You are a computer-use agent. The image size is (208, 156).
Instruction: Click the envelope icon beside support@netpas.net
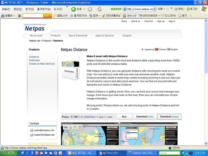31,135
